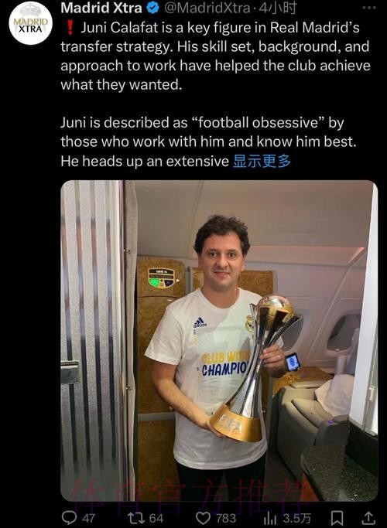Tap the retweet arrows icon

[136, 518]
